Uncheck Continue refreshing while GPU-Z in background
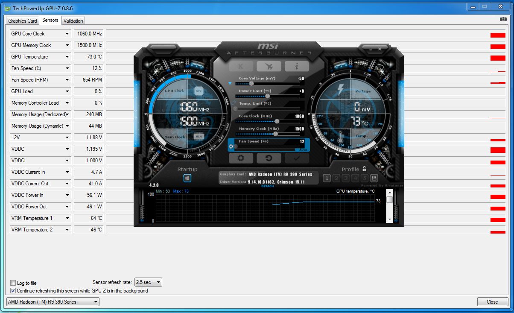 coord(13,291)
